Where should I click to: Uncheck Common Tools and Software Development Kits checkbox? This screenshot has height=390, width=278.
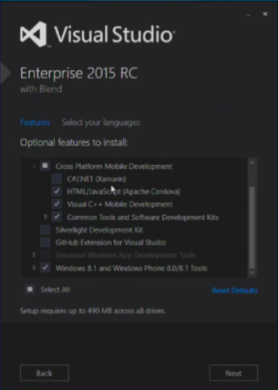57,217
